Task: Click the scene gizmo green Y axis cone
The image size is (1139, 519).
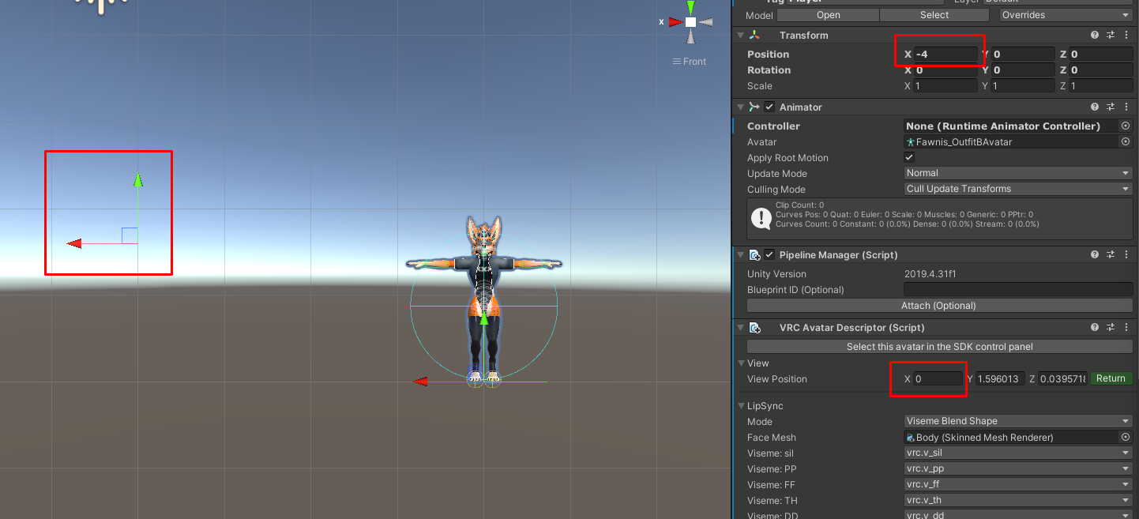Action: tap(691, 7)
